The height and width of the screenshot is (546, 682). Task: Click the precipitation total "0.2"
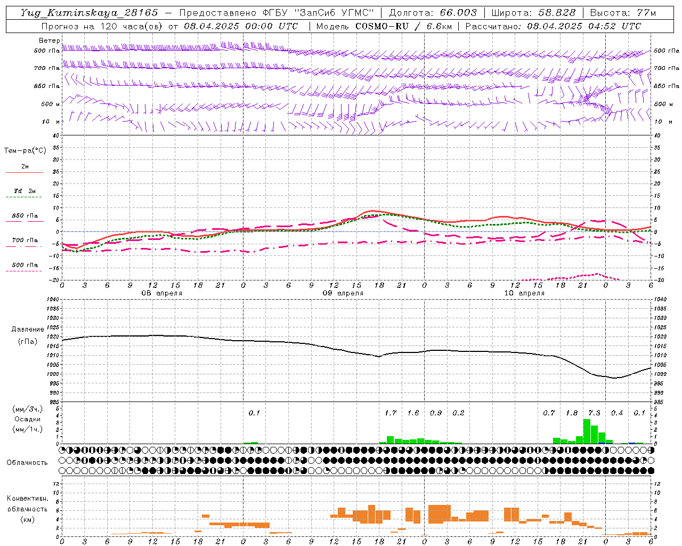[458, 413]
